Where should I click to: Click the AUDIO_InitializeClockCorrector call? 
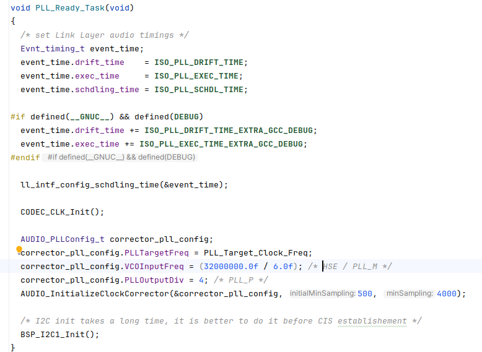[x=95, y=293]
